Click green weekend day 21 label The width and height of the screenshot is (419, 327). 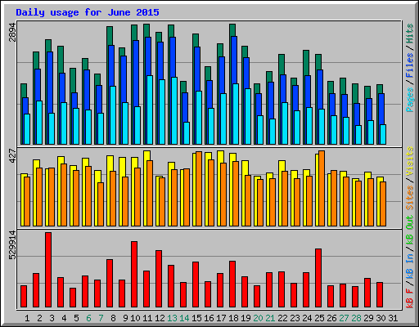click(x=270, y=318)
